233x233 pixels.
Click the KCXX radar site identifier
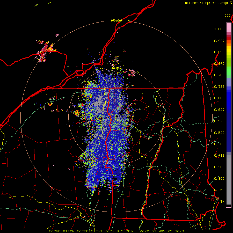click(x=144, y=231)
